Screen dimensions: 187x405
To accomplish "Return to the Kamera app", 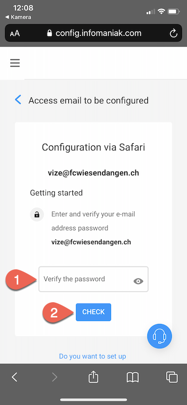I will click(x=18, y=17).
